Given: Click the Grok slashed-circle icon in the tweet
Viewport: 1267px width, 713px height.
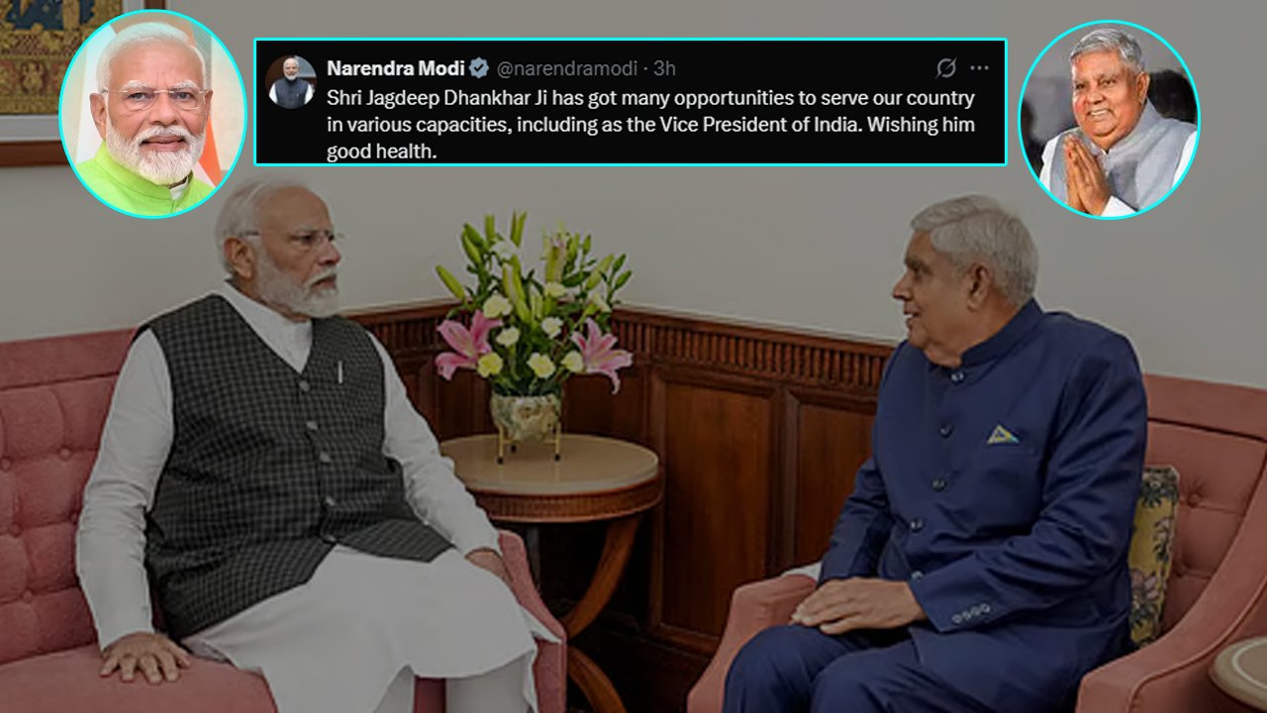Looking at the screenshot, I should tap(946, 68).
